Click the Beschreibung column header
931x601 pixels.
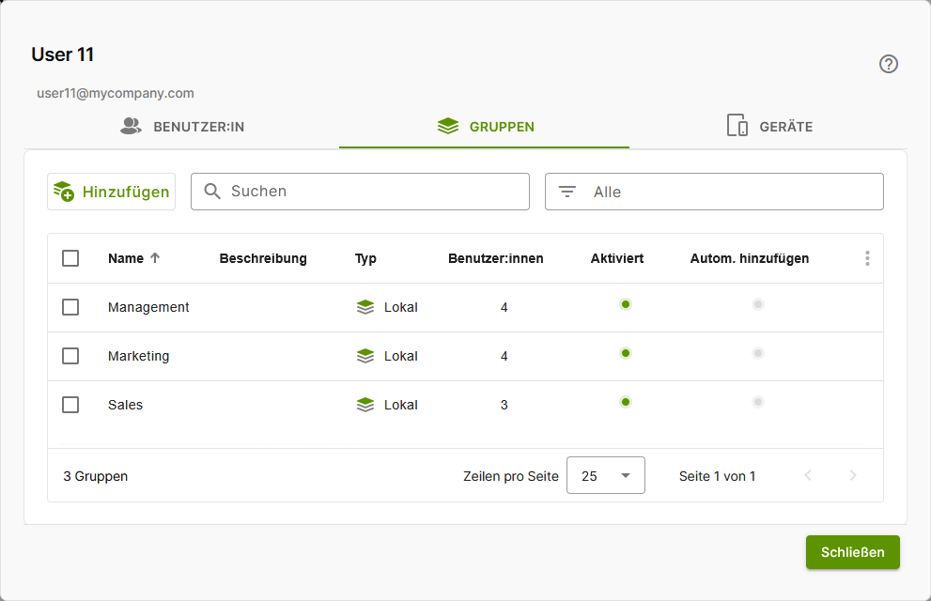tap(263, 258)
